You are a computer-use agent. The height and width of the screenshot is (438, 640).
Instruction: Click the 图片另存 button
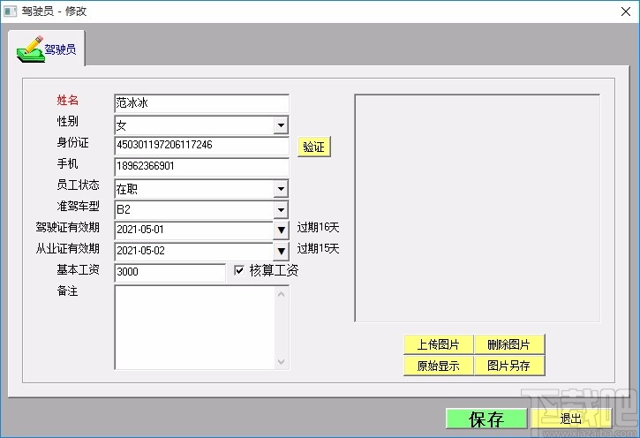tap(509, 366)
